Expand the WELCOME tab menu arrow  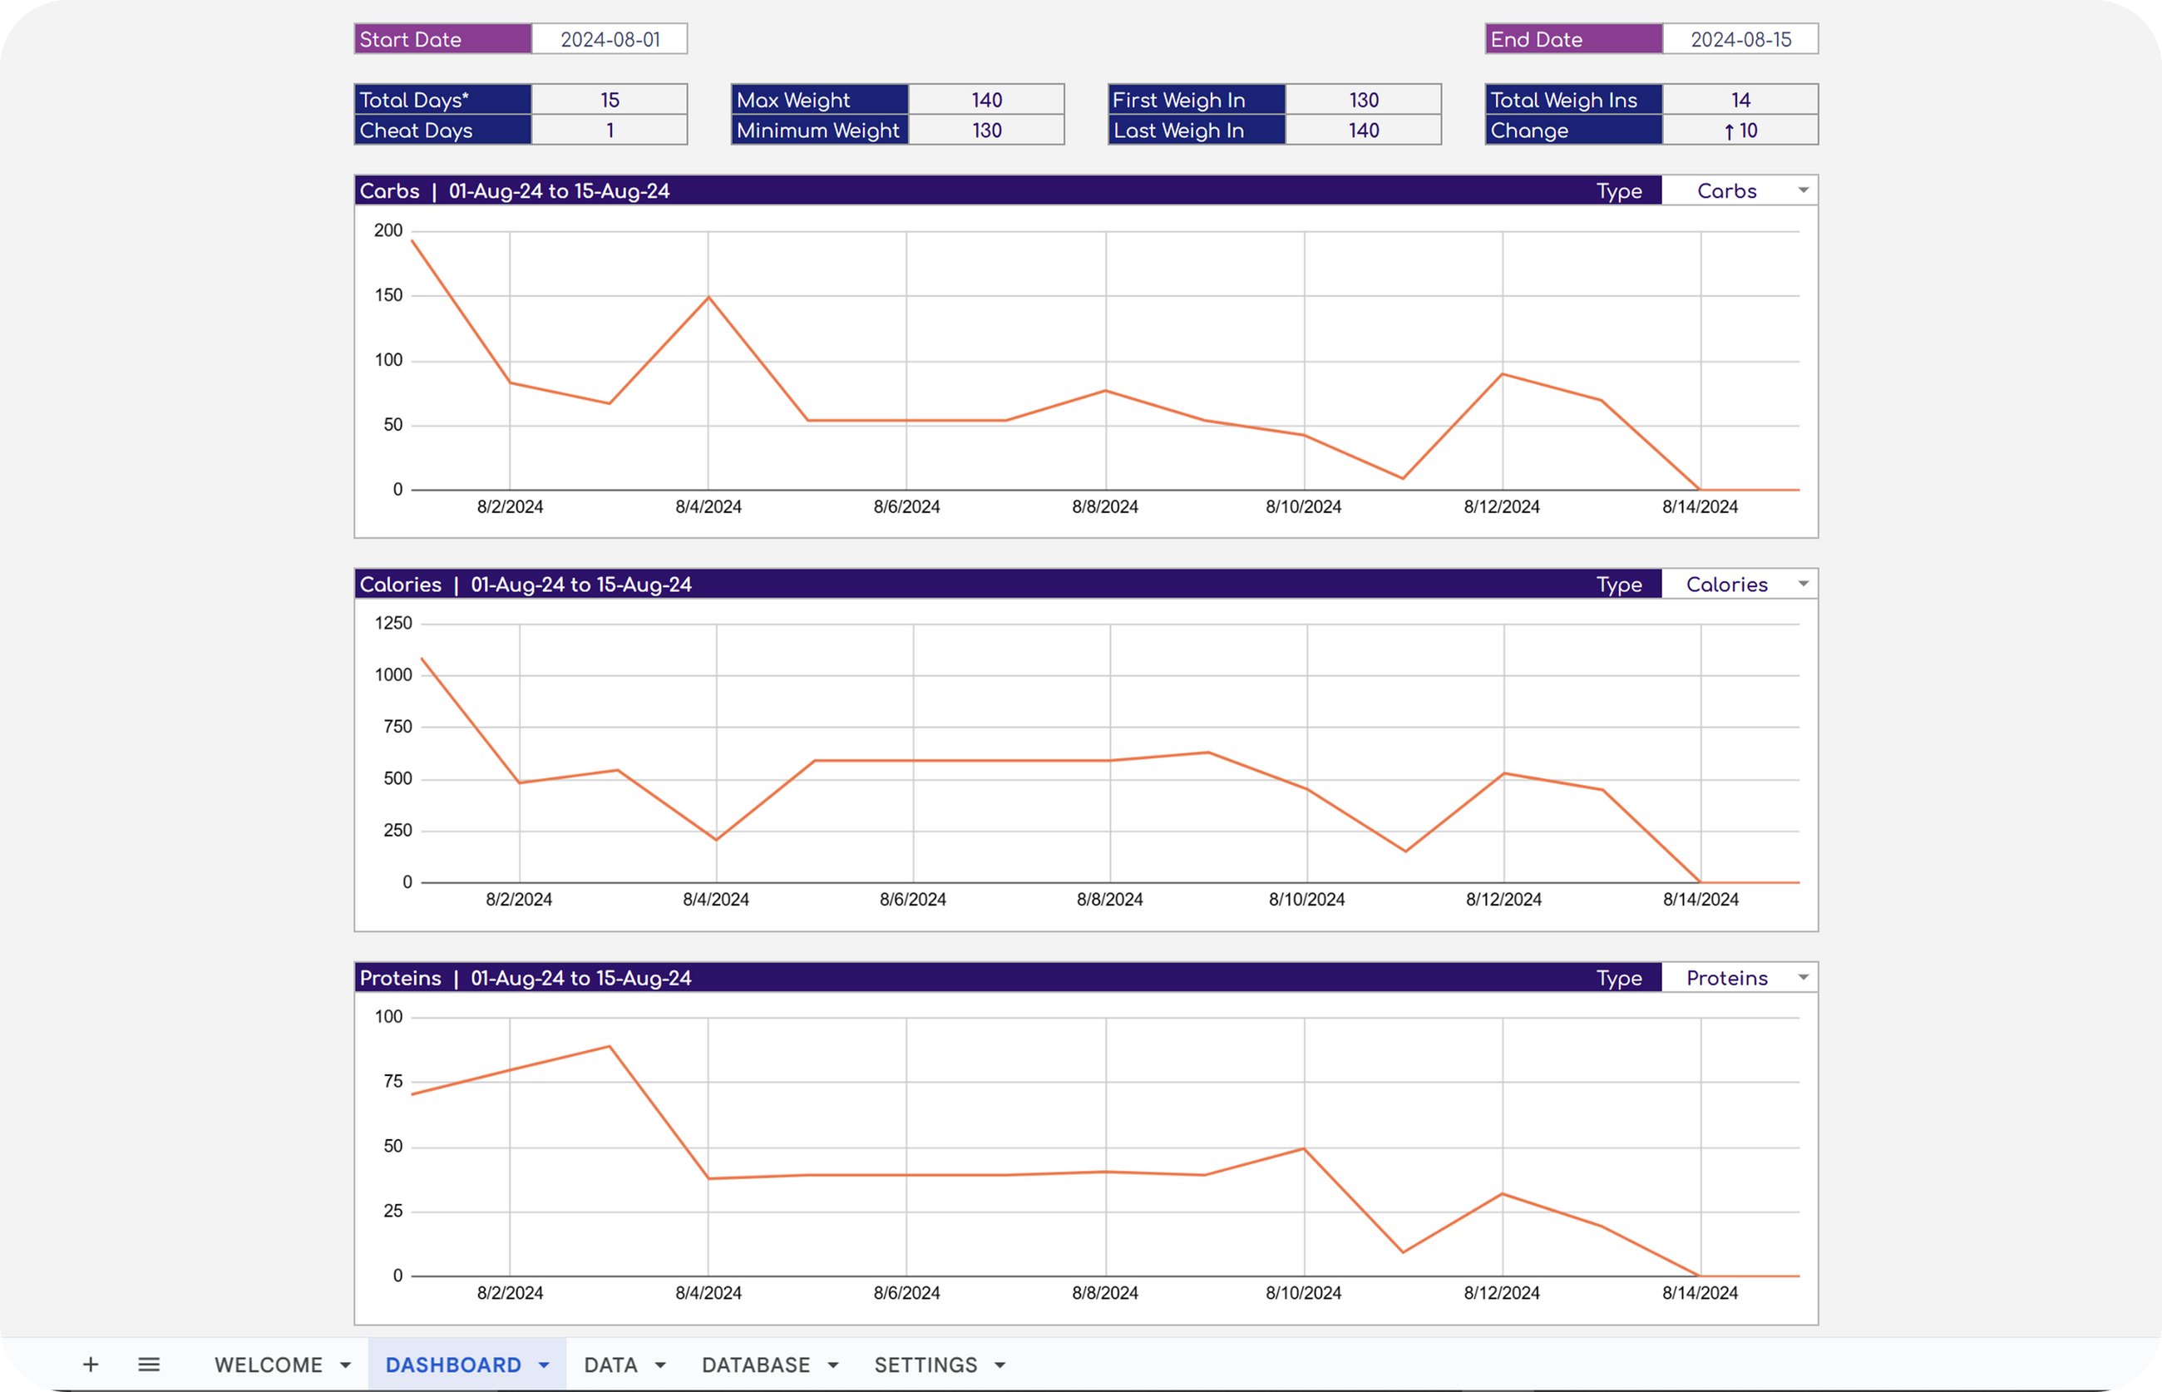[345, 1365]
